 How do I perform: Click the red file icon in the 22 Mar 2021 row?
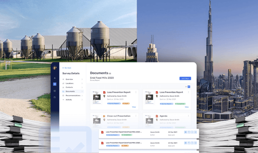pos(103,132)
